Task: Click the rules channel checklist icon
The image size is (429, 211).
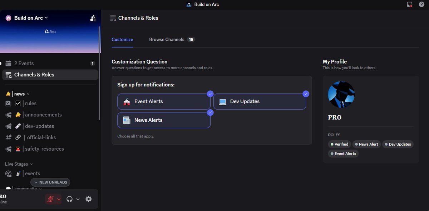Action: 8,103
